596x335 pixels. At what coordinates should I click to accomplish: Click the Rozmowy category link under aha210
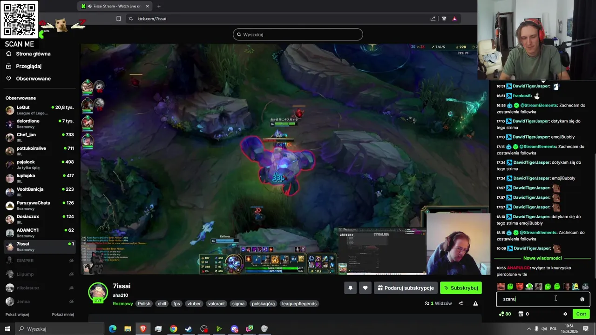[x=123, y=304]
